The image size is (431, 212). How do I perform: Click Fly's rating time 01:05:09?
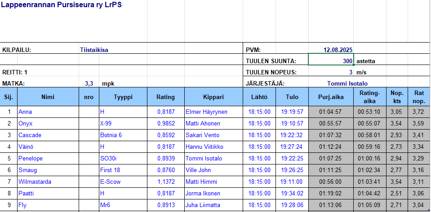click(x=369, y=205)
